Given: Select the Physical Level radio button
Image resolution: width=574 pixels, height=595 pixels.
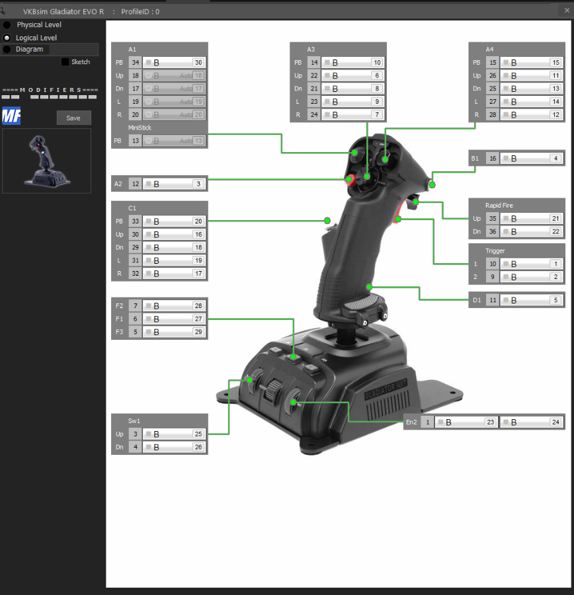Looking at the screenshot, I should (7, 24).
